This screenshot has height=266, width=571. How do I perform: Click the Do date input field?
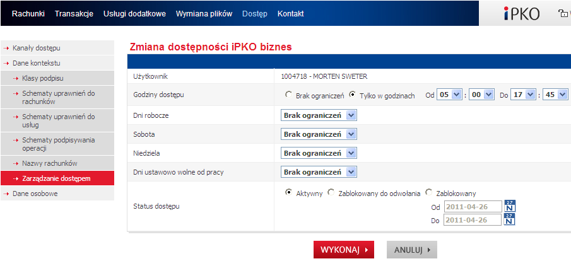click(x=473, y=220)
